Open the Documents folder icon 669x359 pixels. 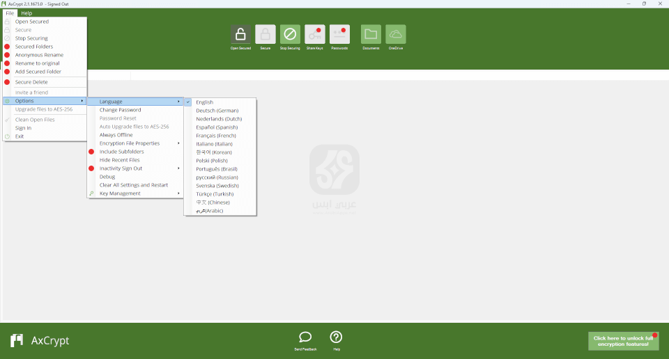pos(371,35)
